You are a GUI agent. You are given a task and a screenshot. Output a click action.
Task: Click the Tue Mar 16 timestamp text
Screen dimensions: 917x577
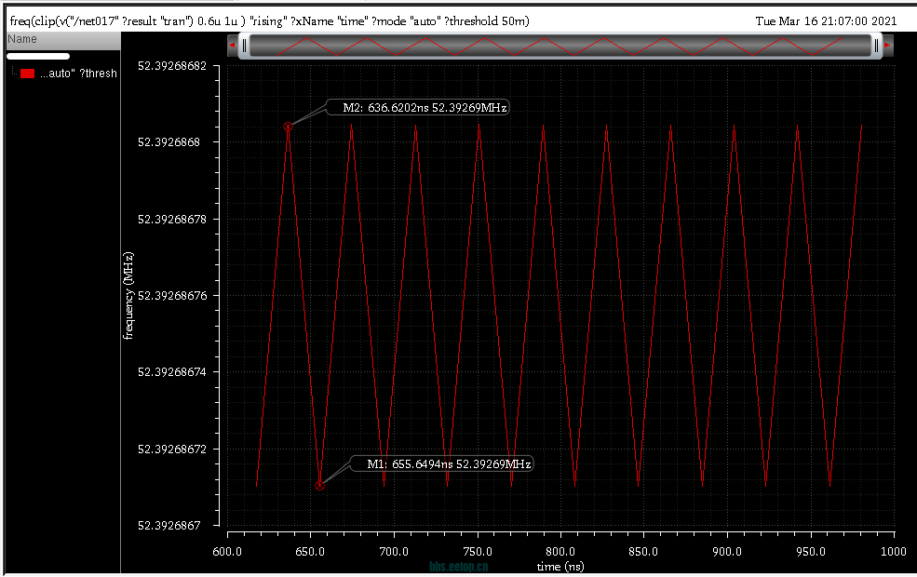tap(826, 21)
